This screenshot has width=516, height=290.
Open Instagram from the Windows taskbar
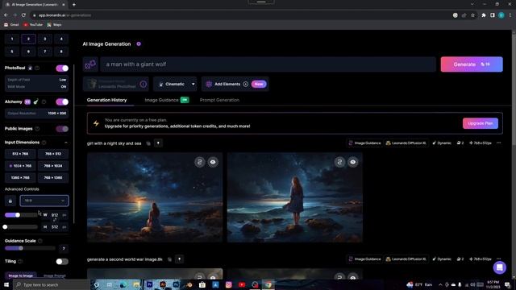coord(229,284)
